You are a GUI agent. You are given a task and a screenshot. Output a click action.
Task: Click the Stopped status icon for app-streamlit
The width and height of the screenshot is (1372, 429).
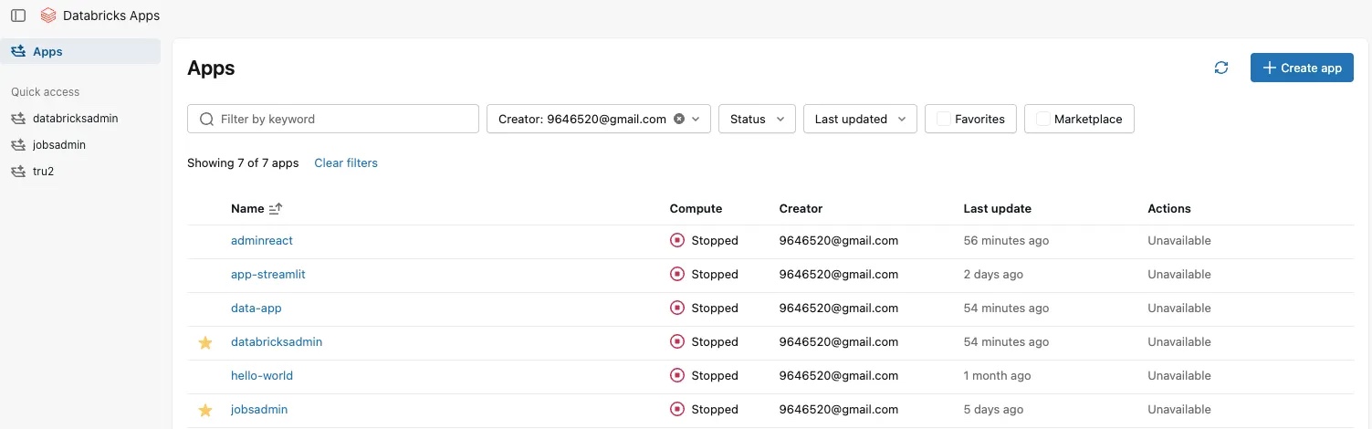pos(677,275)
